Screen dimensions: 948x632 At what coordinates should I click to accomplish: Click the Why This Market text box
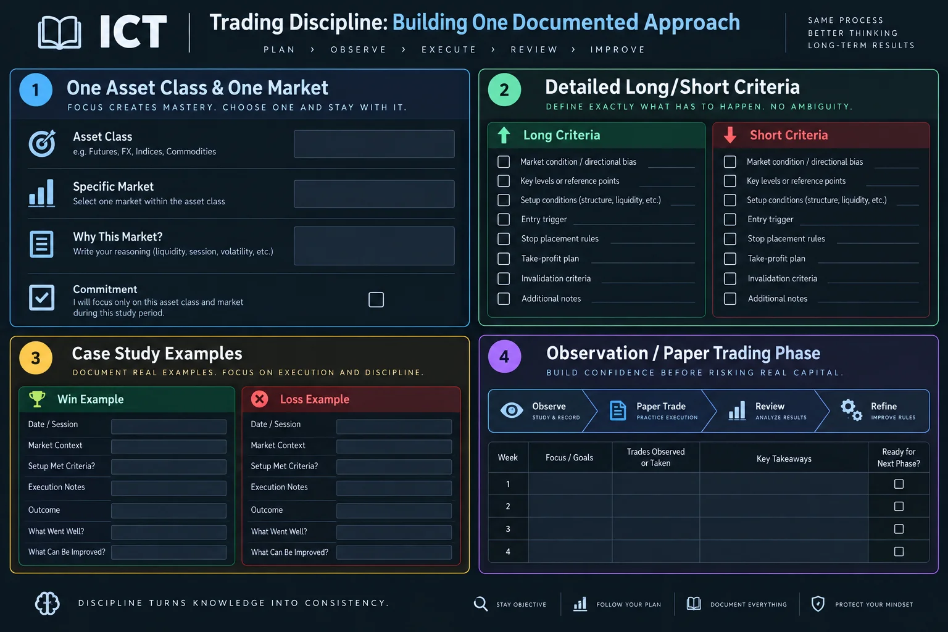374,246
